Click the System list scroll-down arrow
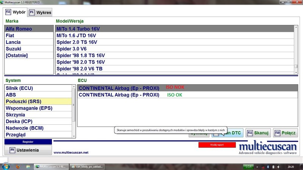The width and height of the screenshot is (303, 170). (x=73, y=136)
